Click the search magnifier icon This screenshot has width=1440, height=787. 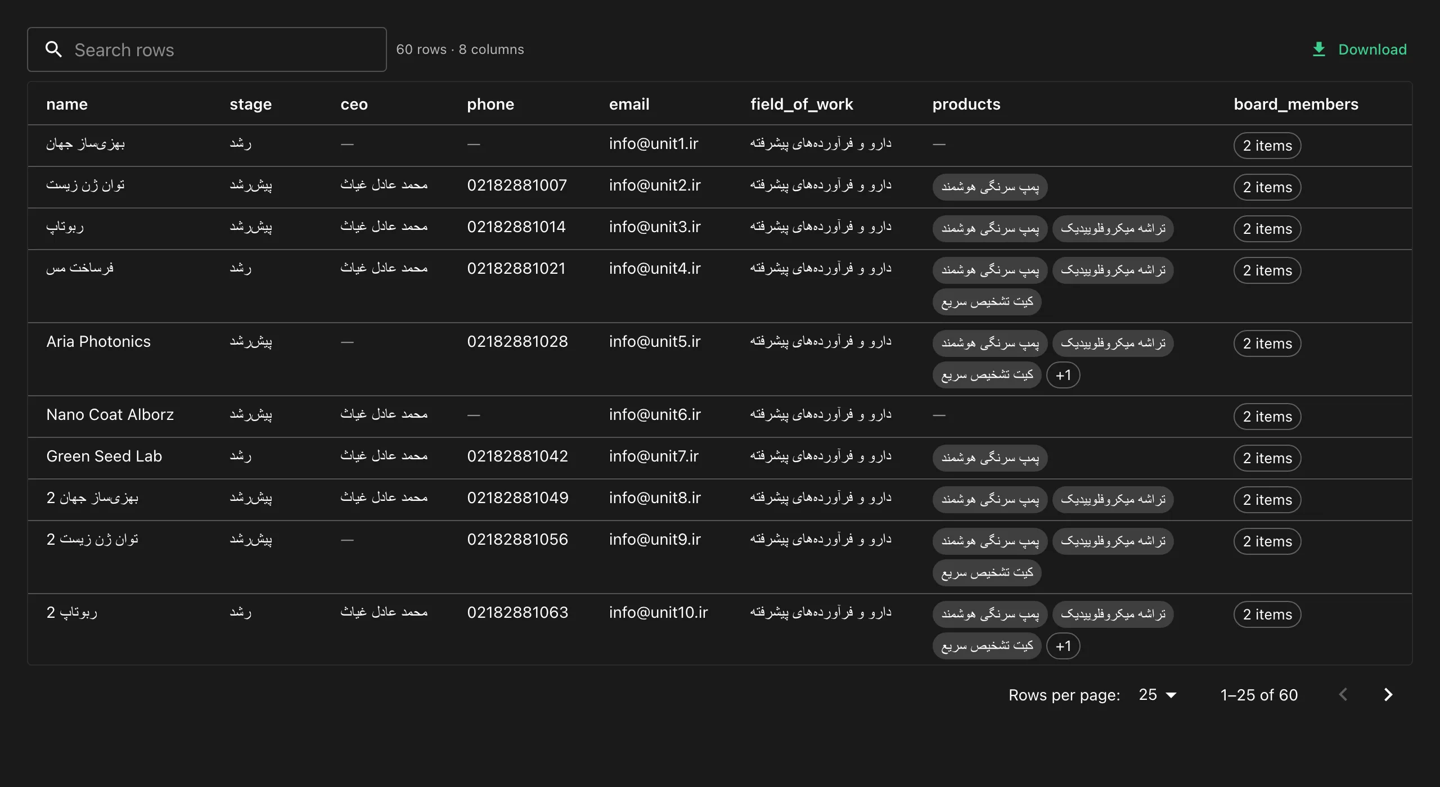pyautogui.click(x=53, y=49)
